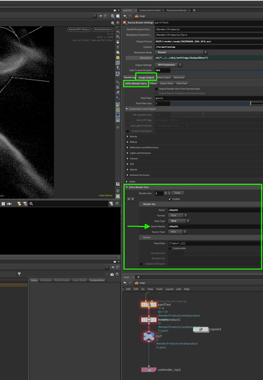Enable the Cryptomatte checkbox

(x=170, y=248)
